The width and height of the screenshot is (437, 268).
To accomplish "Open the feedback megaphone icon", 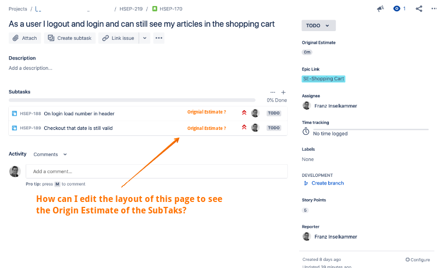I will [x=380, y=9].
